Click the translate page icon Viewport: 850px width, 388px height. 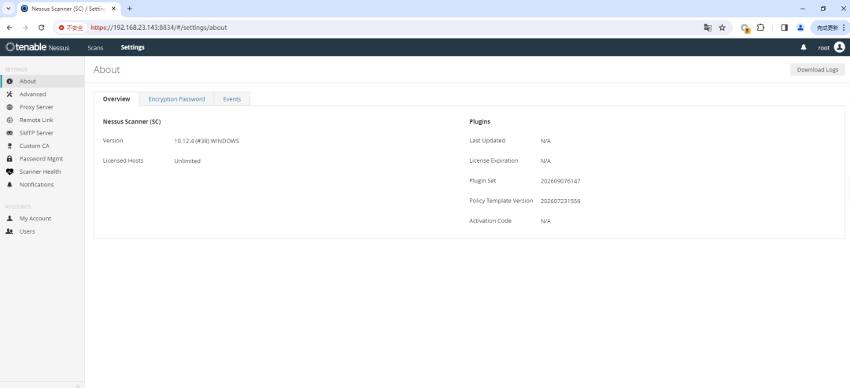coord(708,28)
